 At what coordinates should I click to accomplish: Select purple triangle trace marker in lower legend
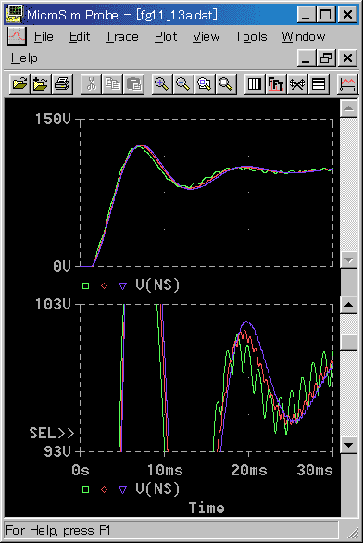tap(122, 489)
